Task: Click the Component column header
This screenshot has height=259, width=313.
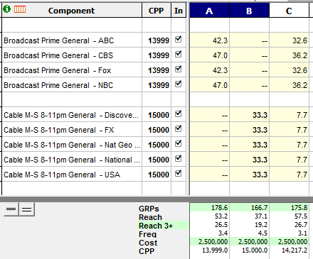Action: pos(72,11)
